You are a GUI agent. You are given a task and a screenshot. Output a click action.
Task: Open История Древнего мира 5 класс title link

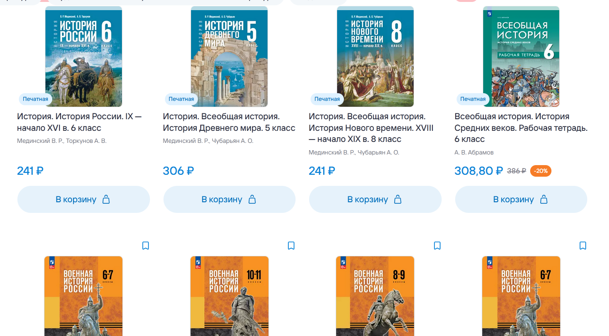pos(229,122)
